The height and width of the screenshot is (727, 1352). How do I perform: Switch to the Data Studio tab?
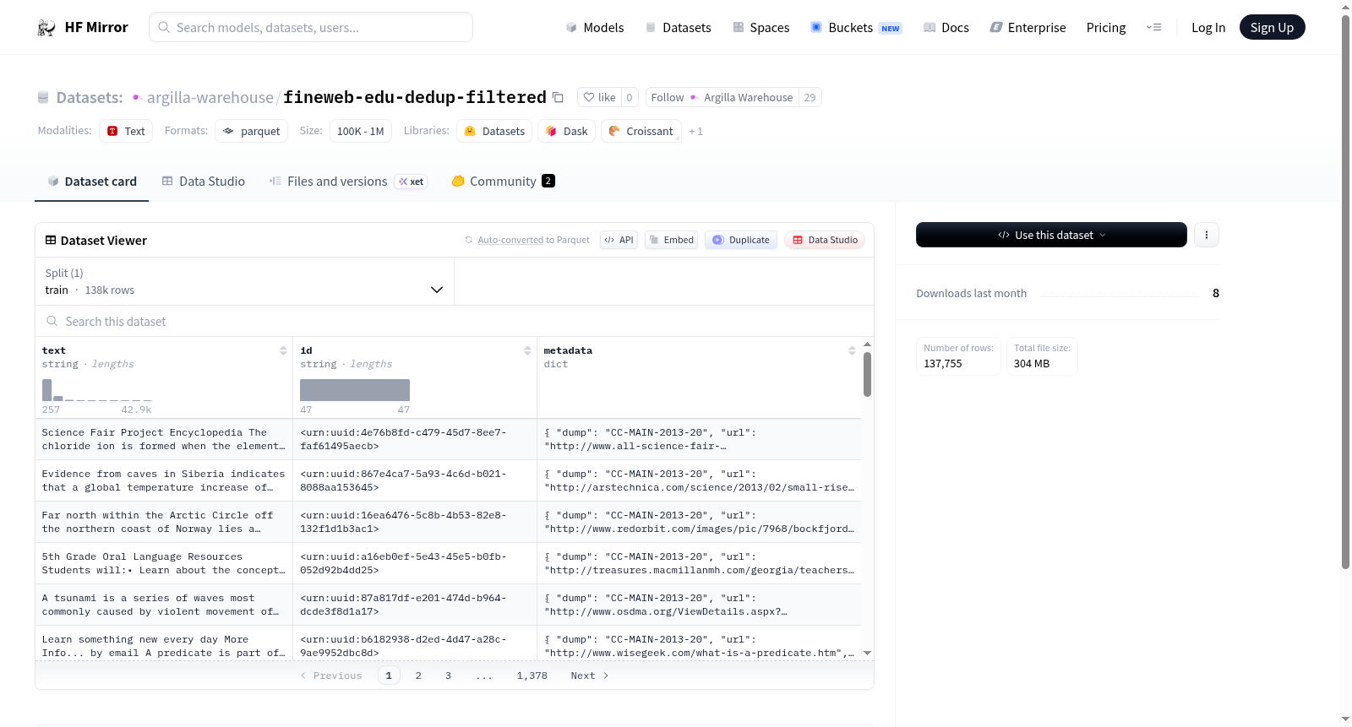pos(204,181)
